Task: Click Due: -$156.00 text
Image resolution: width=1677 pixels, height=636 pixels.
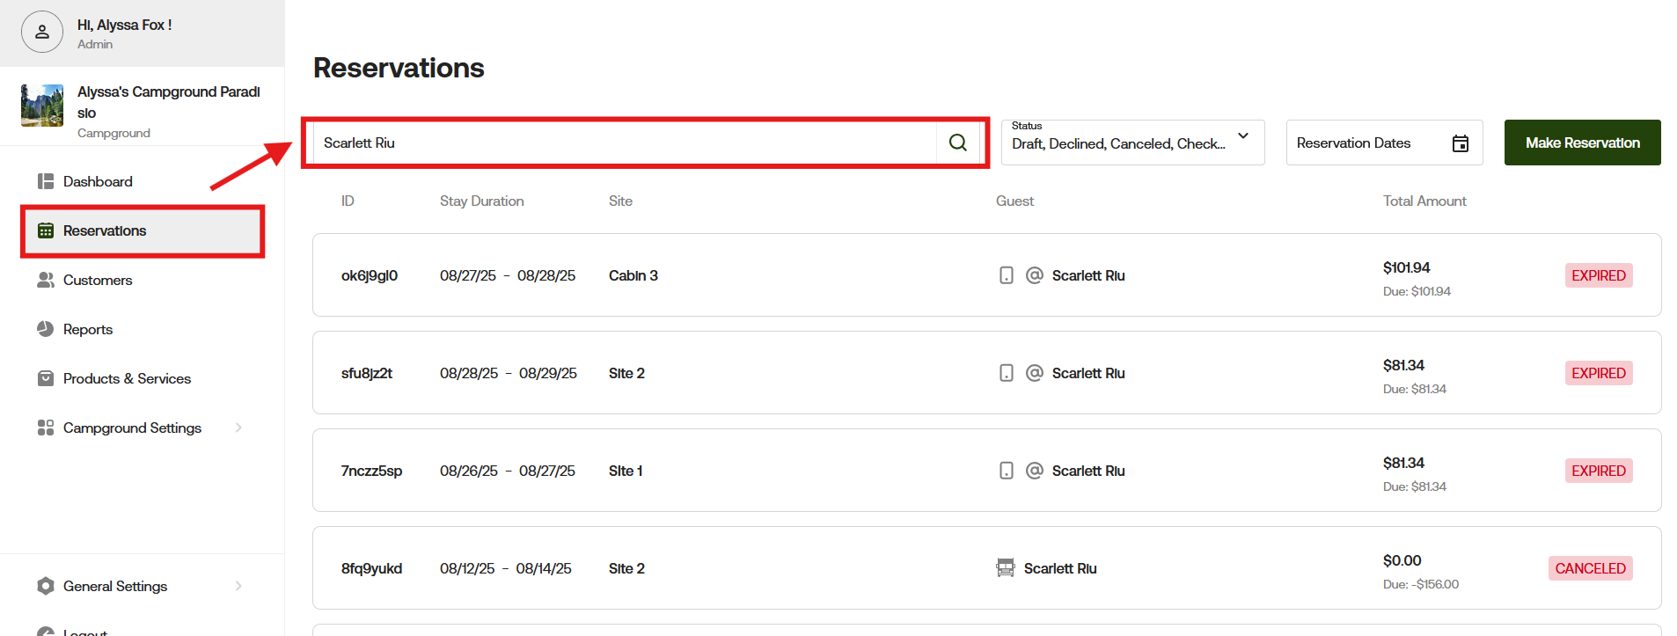Action: (x=1421, y=584)
